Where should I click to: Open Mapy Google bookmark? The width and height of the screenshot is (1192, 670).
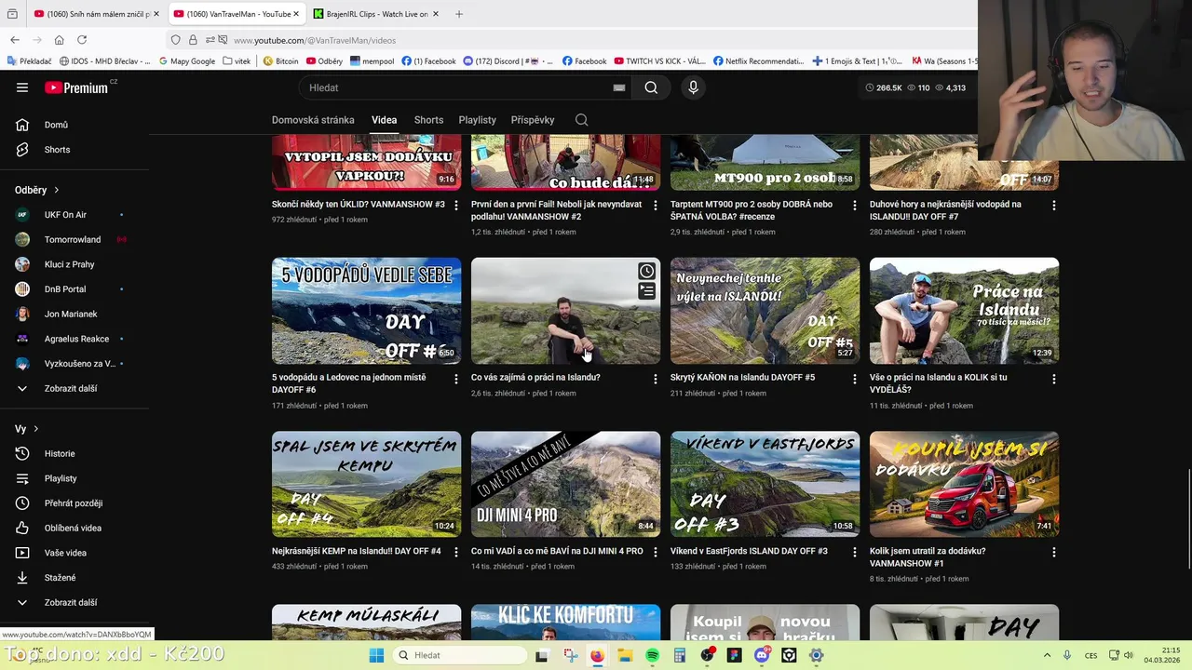186,61
